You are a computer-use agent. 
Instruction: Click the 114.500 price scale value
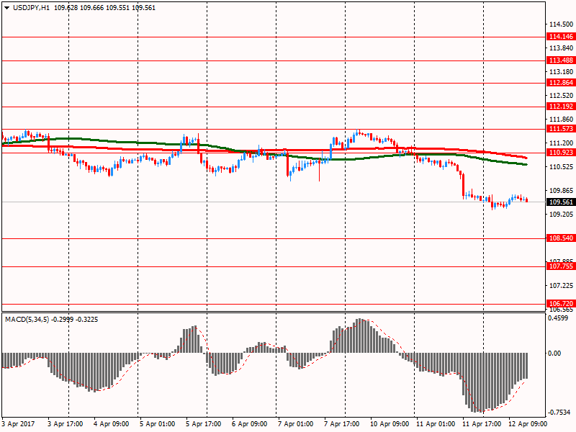[561, 24]
